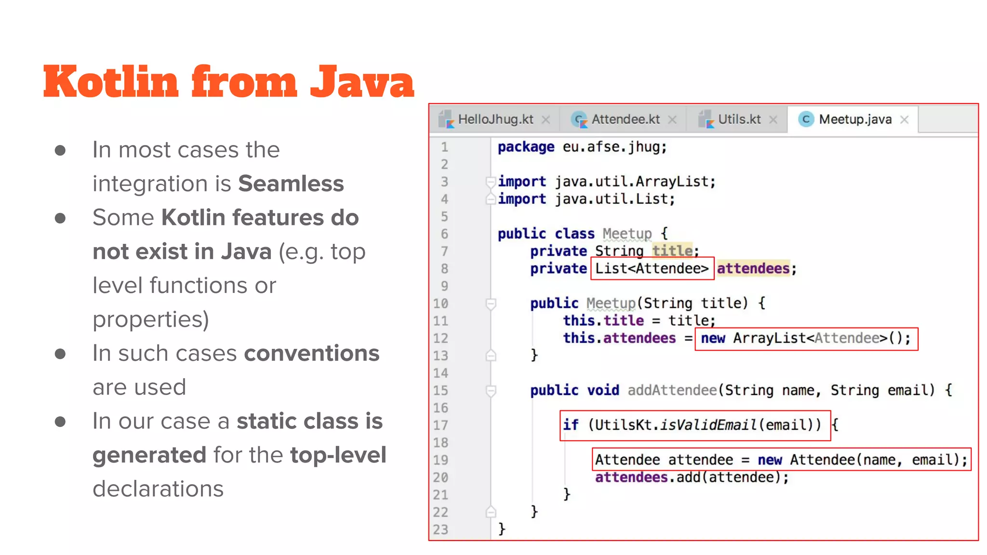This screenshot has height=555, width=987.
Task: Collapse the Meetup constructor on line 10
Action: (x=491, y=304)
